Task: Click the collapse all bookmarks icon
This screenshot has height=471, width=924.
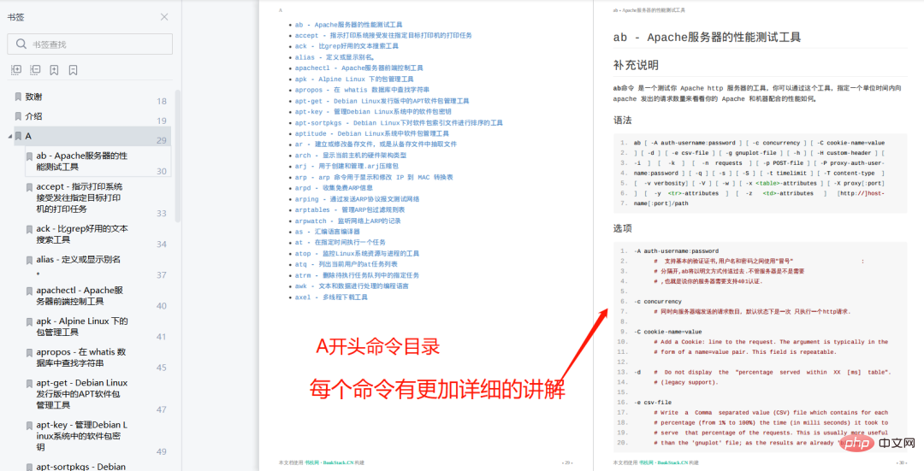Action: (35, 70)
